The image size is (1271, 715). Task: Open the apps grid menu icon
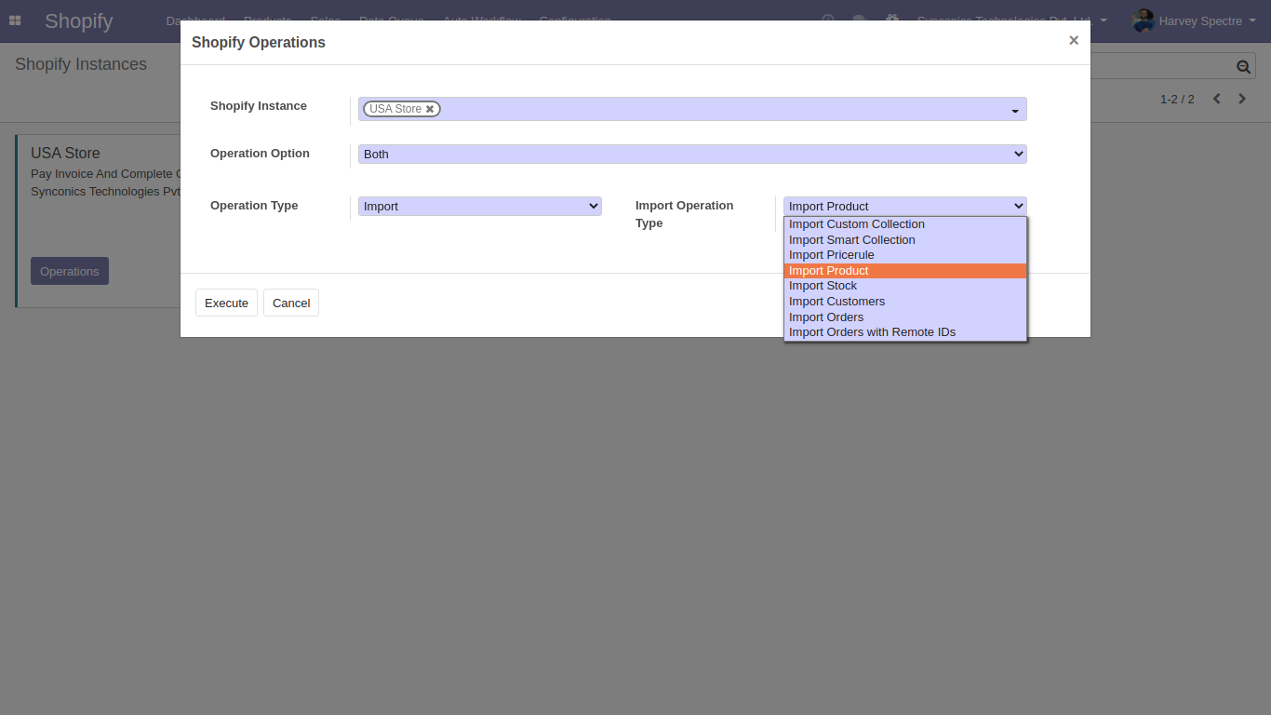click(15, 20)
